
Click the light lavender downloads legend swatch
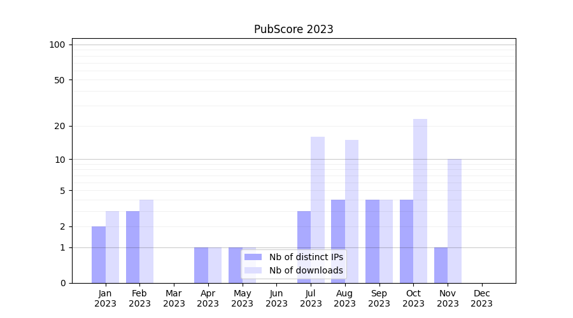(253, 270)
